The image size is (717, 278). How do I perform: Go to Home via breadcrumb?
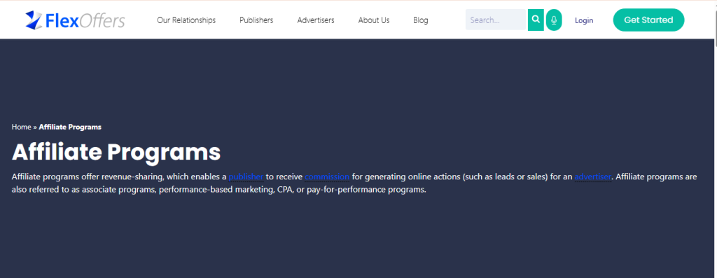tap(22, 127)
